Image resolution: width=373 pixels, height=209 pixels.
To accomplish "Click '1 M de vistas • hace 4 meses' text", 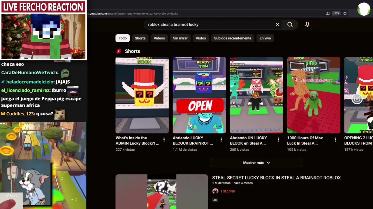I will click(x=233, y=183).
